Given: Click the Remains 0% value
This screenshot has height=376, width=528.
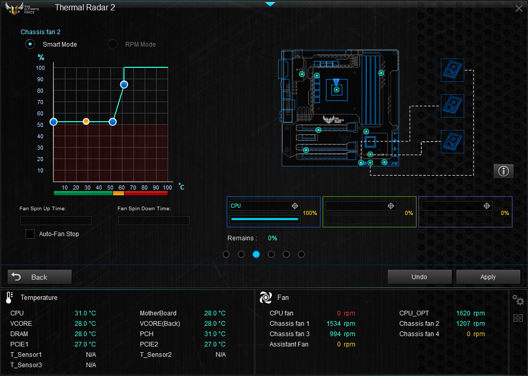Looking at the screenshot, I should tap(272, 238).
